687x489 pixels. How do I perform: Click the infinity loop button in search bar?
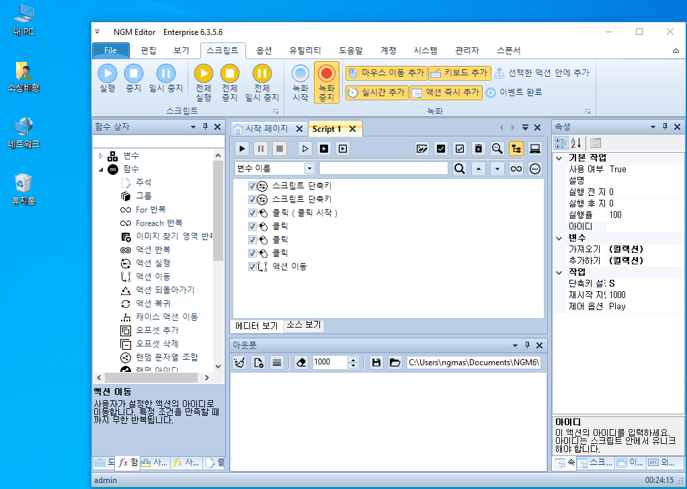pyautogui.click(x=516, y=168)
